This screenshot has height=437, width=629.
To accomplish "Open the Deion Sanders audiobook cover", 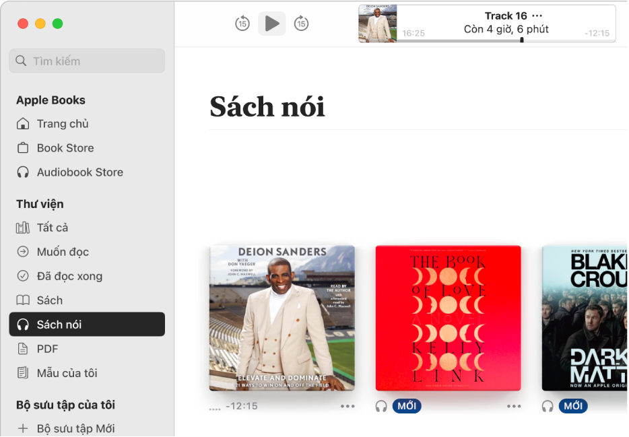I will point(282,318).
